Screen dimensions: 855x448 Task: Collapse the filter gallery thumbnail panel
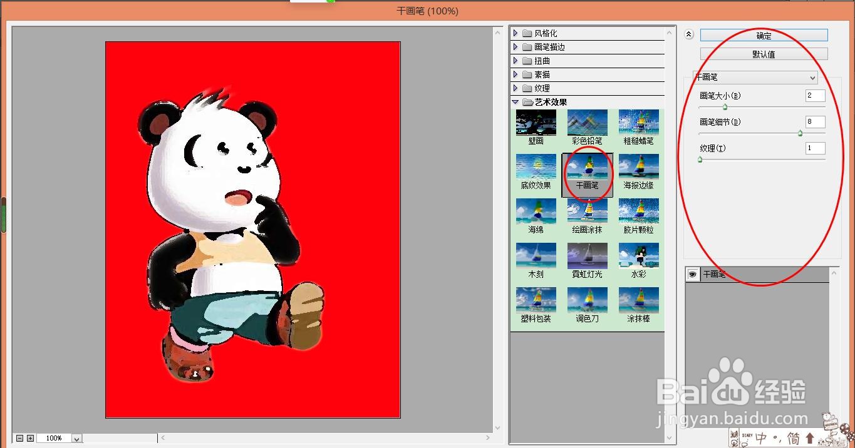pyautogui.click(x=689, y=35)
